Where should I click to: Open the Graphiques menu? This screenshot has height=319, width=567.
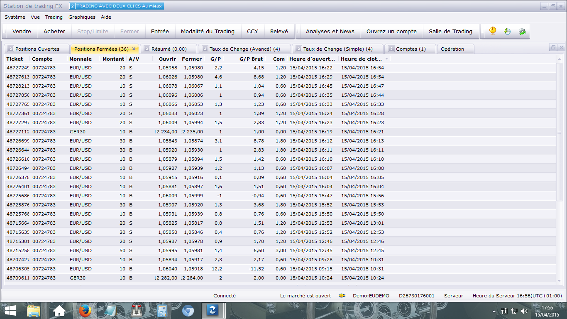(x=82, y=17)
